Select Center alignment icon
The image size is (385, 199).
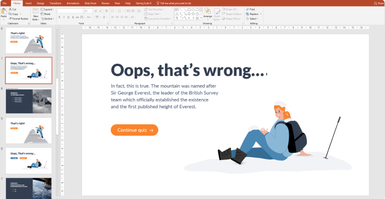pyautogui.click(x=117, y=17)
